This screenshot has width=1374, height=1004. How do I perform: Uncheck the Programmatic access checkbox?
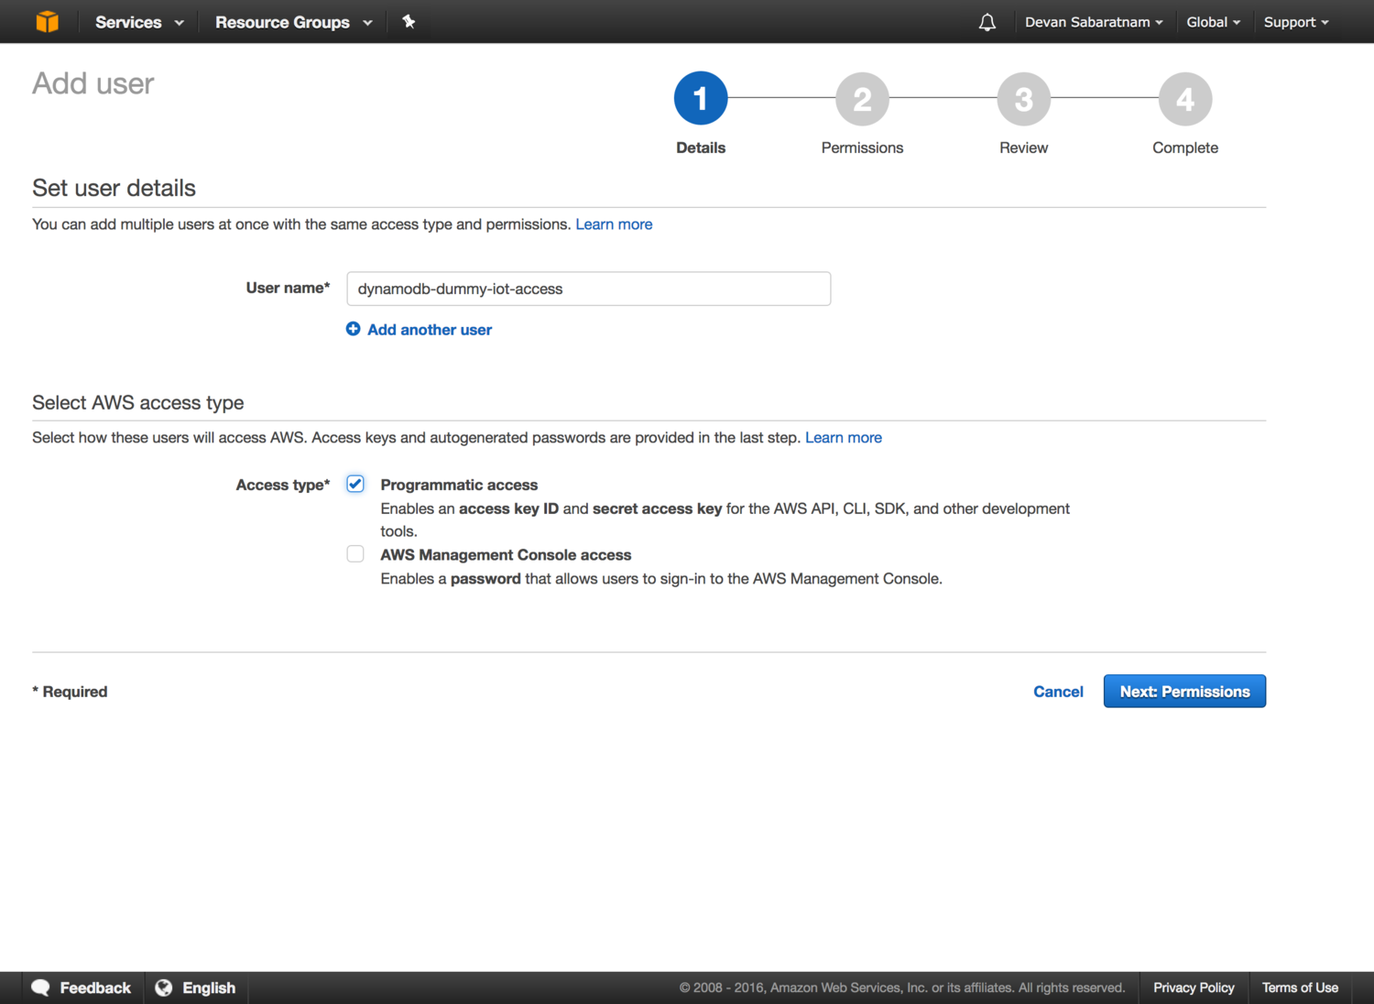355,484
